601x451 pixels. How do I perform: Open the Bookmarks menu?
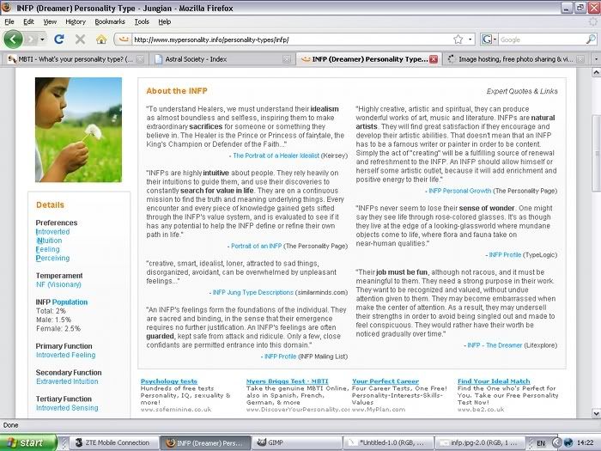click(110, 21)
